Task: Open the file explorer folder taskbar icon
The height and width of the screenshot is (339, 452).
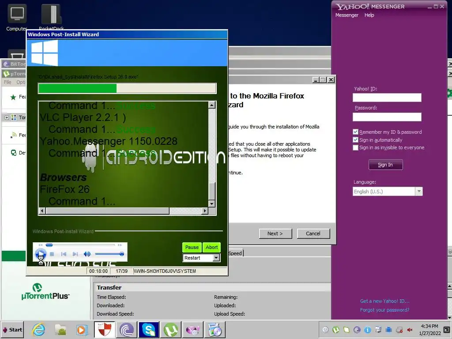Action: [60, 330]
